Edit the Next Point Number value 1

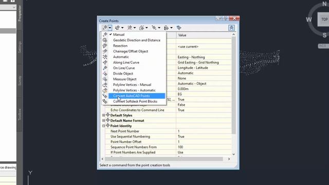click(204, 131)
